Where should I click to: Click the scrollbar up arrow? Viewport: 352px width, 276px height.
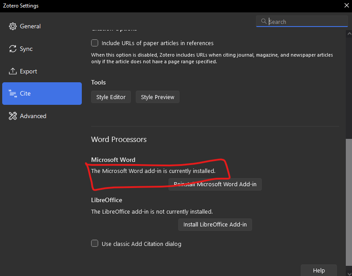coord(349,34)
